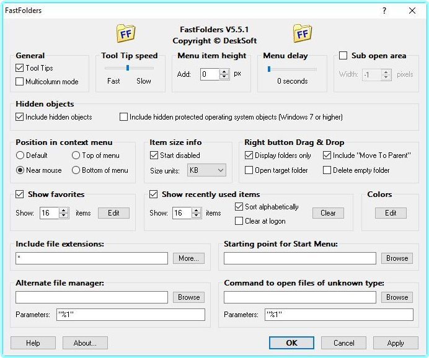Click More button for file extensions
The width and height of the screenshot is (429, 358).
(x=188, y=258)
